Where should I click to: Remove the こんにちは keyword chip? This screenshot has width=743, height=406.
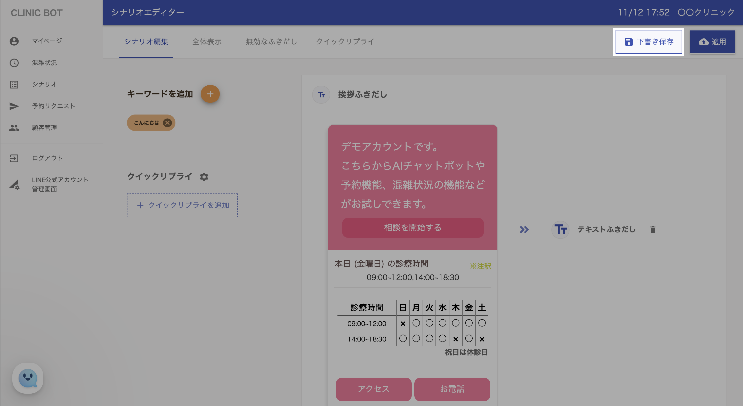point(167,123)
